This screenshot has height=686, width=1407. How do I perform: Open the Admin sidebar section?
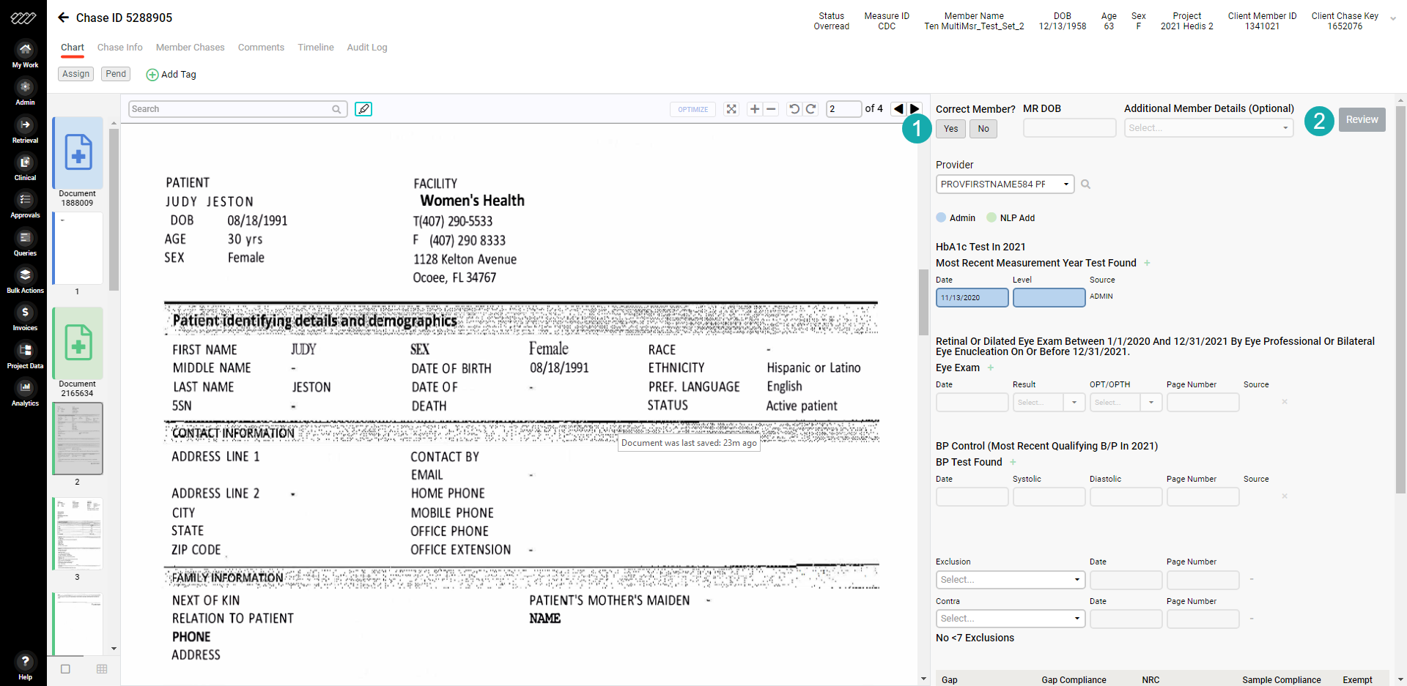(x=25, y=92)
